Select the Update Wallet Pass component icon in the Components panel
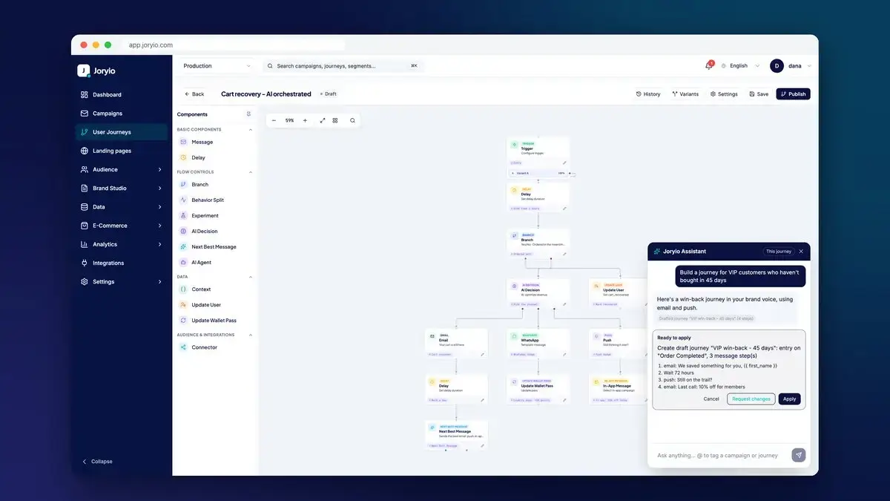The height and width of the screenshot is (501, 890). 183,321
